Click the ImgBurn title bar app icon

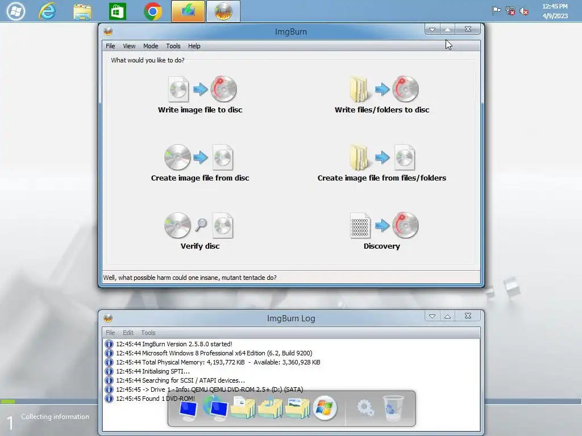[108, 32]
